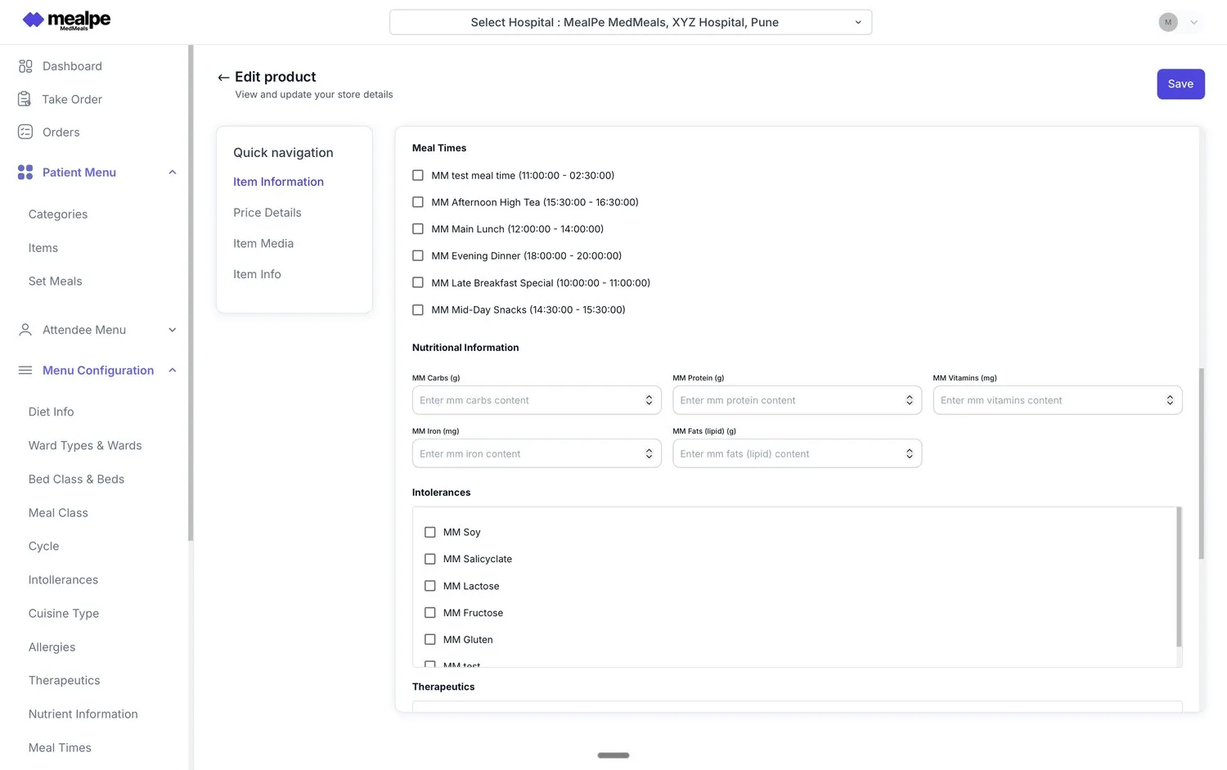Collapse the Menu Configuration section
The width and height of the screenshot is (1227, 770).
pos(173,370)
